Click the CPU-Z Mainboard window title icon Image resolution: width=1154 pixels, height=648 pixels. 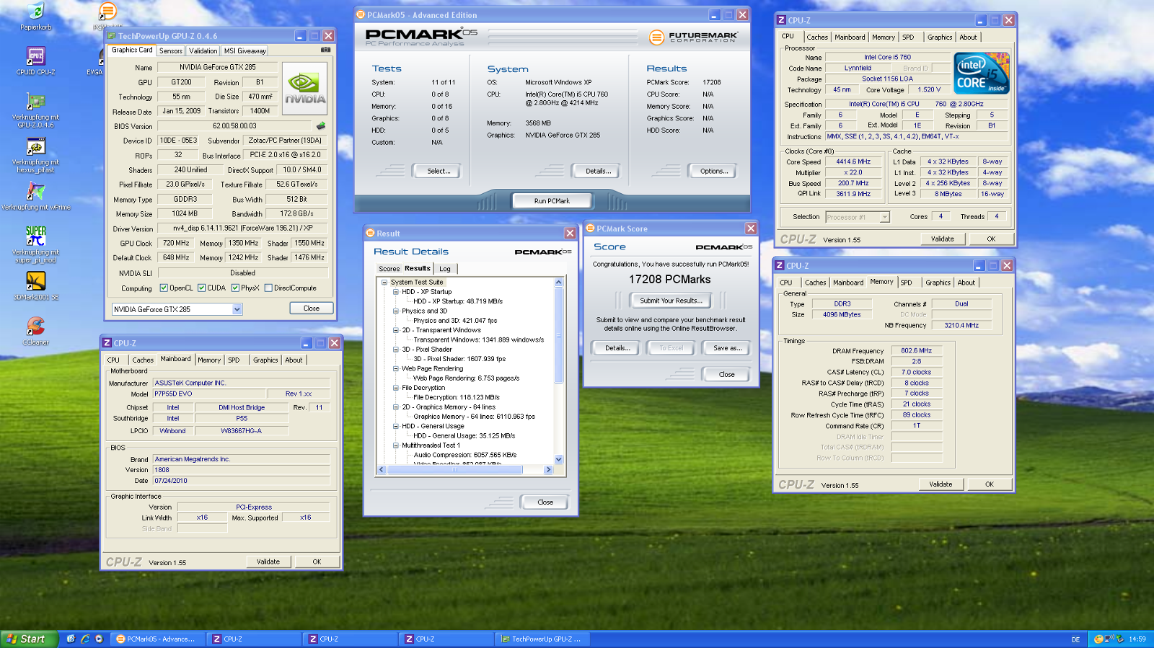pyautogui.click(x=107, y=343)
